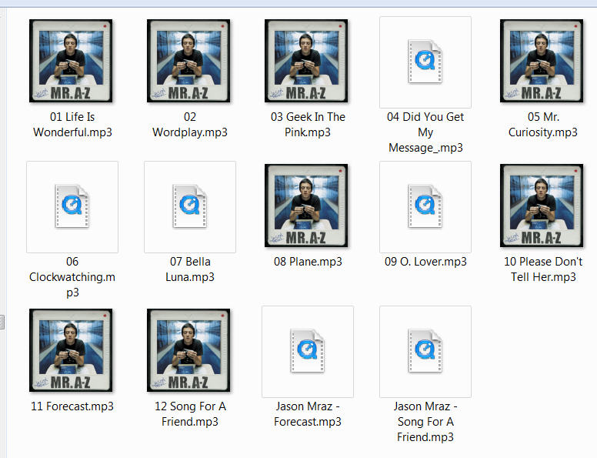Select the 10 Please Don't Tell Her.mp3 thumbnail
The height and width of the screenshot is (458, 597).
542,206
